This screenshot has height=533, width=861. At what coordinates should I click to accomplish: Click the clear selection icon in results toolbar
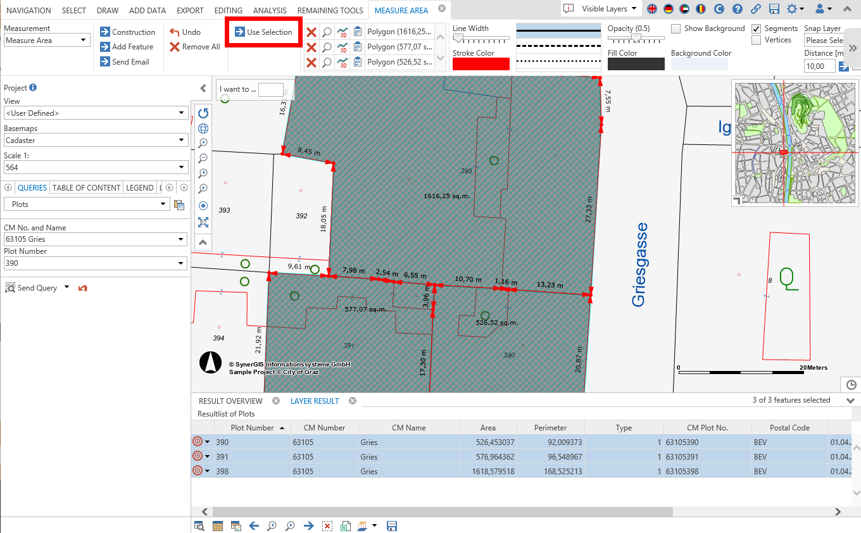[x=327, y=526]
